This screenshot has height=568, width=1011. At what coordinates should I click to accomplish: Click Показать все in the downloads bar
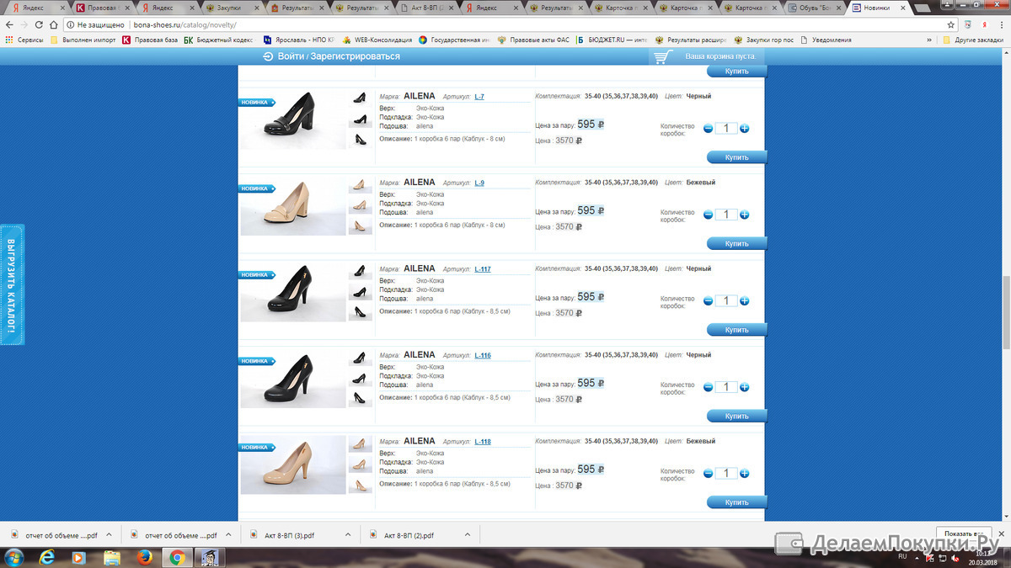tap(962, 533)
